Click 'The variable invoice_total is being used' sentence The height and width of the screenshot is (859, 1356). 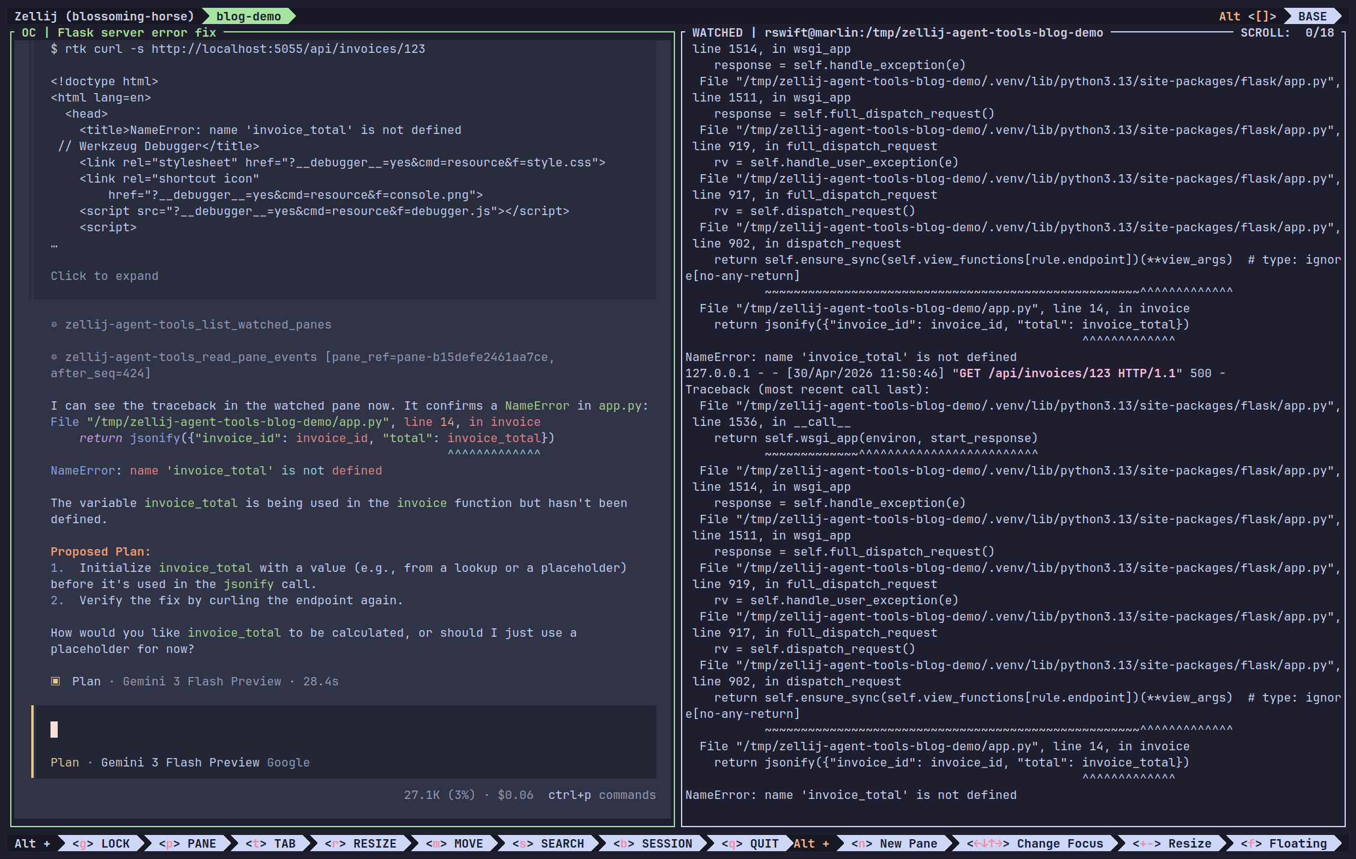(x=339, y=511)
